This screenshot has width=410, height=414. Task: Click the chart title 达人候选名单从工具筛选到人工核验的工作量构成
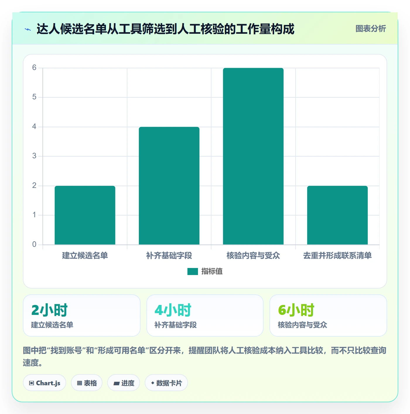[x=165, y=29]
